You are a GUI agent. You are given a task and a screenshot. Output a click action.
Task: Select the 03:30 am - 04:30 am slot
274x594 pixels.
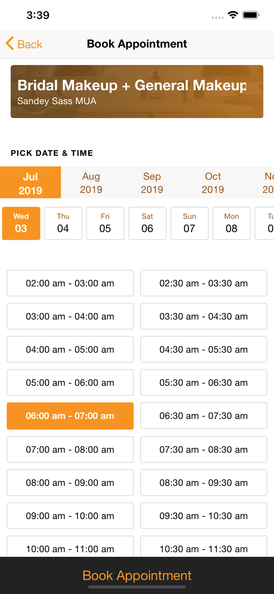[x=204, y=316]
